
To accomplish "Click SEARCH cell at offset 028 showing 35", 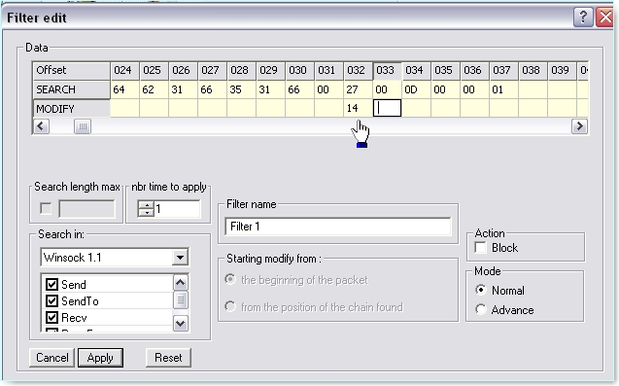I will (x=242, y=89).
